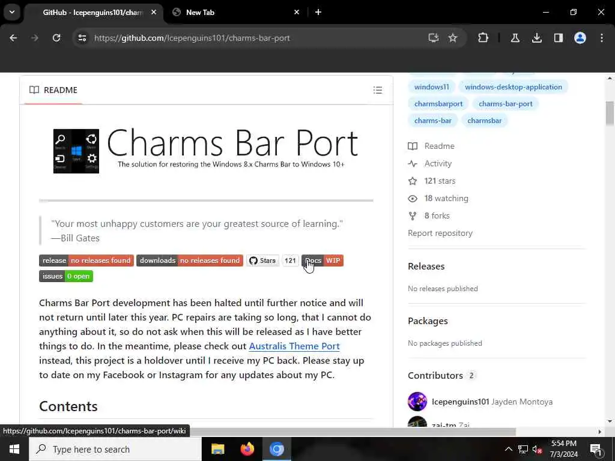The width and height of the screenshot is (615, 461).
Task: Click the horizontal scrollbar right arrow
Action: click(x=600, y=432)
